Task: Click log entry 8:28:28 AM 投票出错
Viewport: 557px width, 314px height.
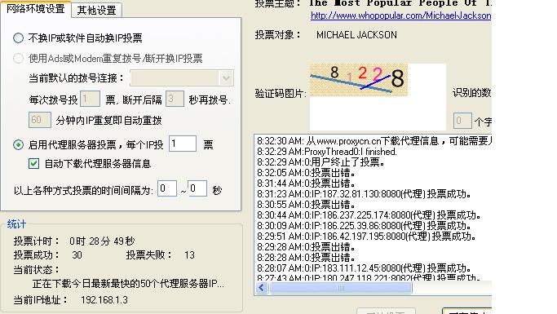Action: (x=306, y=258)
